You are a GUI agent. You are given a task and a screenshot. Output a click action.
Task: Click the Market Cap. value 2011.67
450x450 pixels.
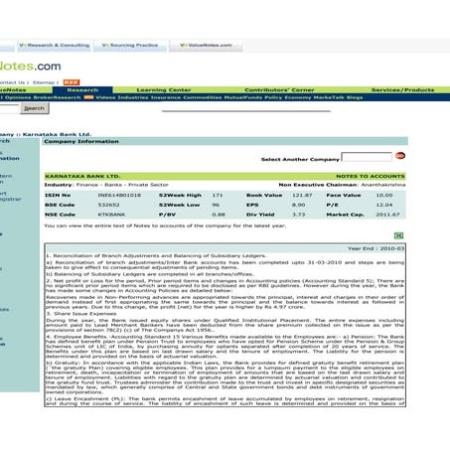[387, 215]
